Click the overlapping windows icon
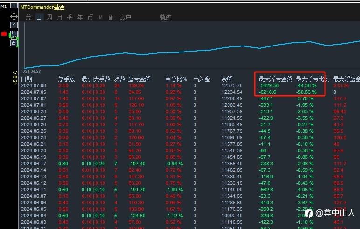This screenshot has height=229, width=360. pos(14,43)
